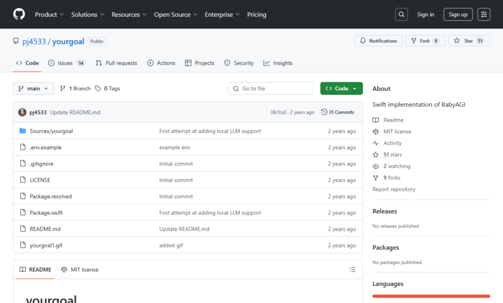
Task: Switch to the Issues tab
Action: (67, 63)
